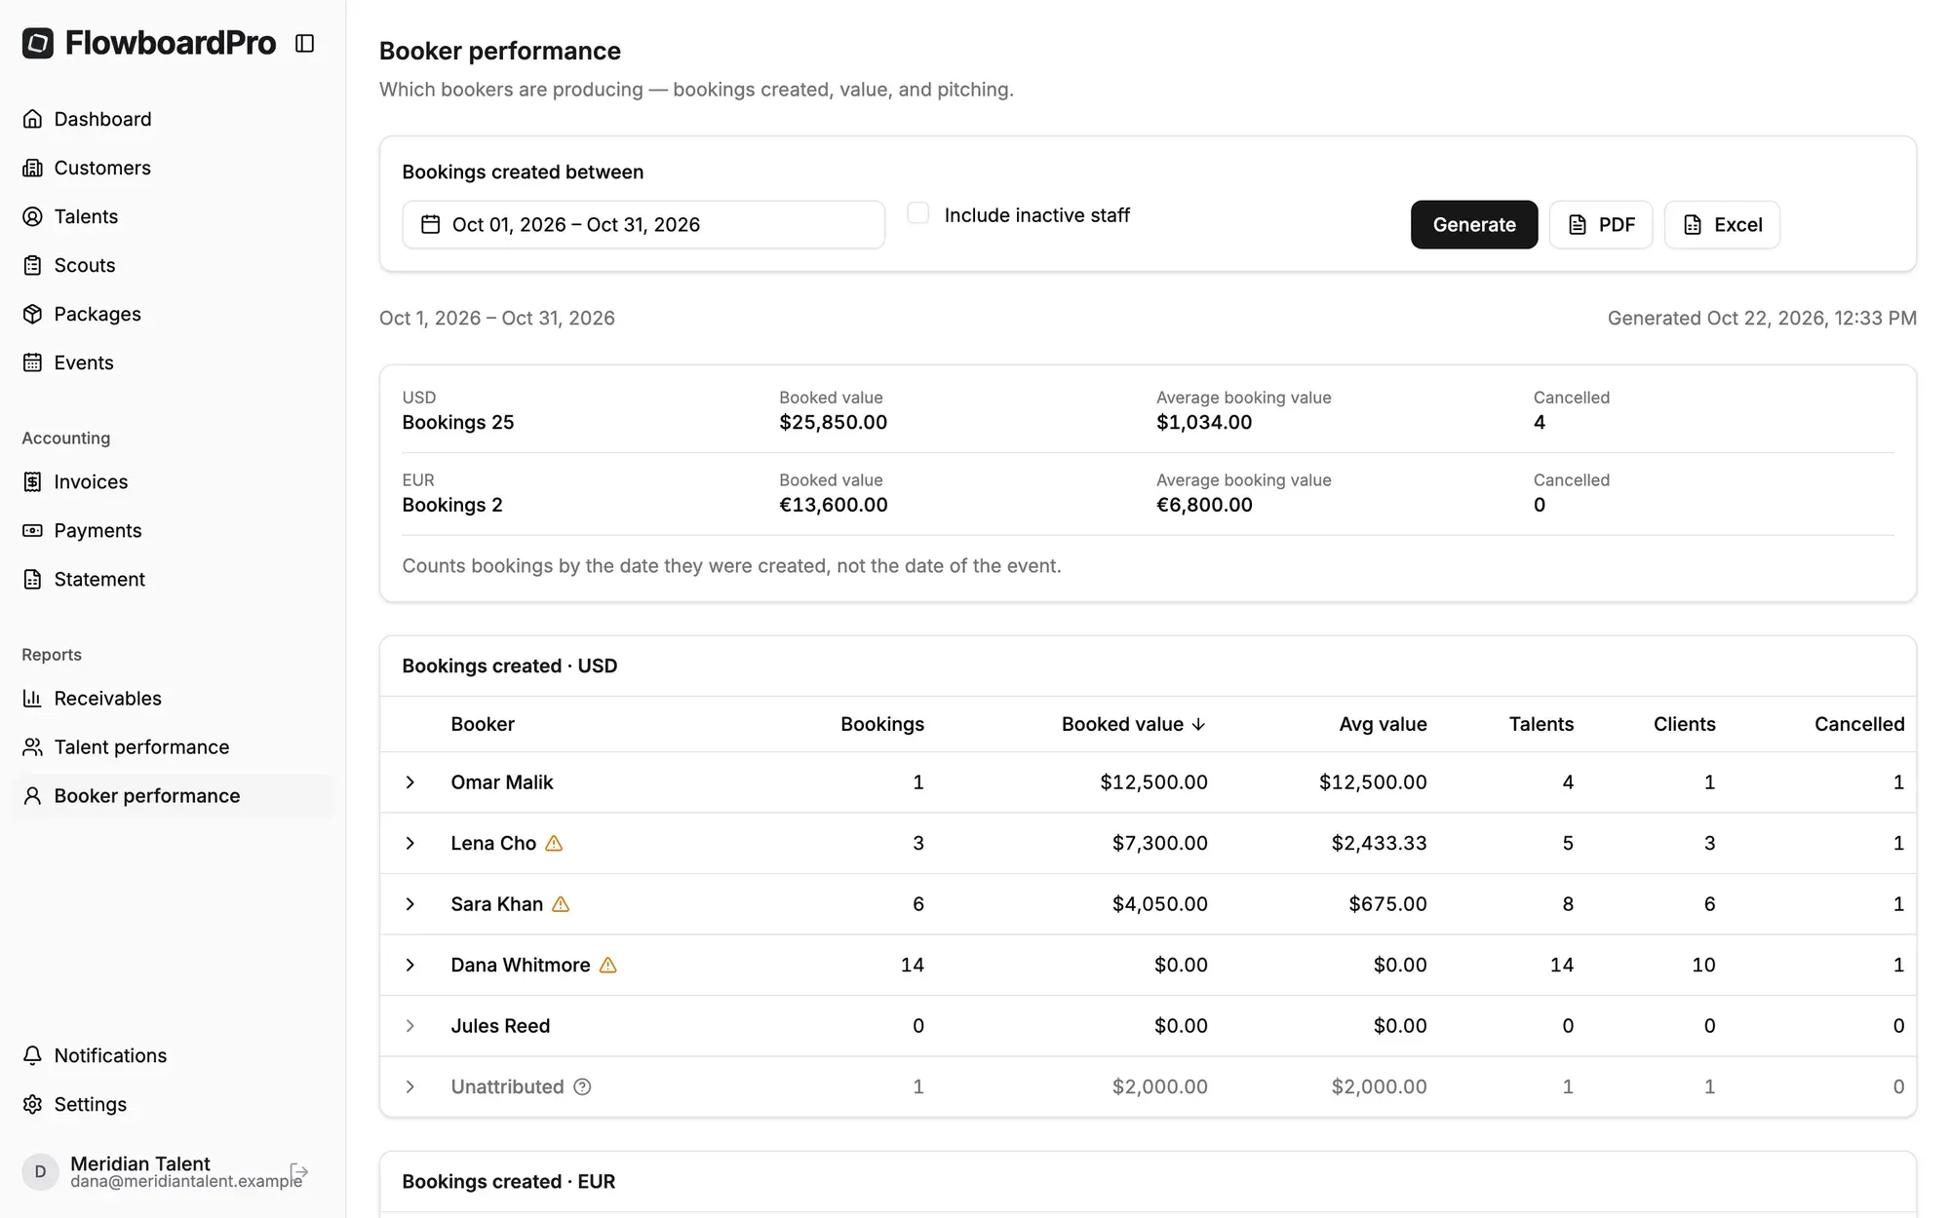Open Statement under Accounting

174,580
